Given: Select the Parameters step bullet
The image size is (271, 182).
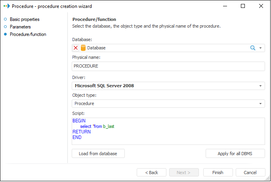Looking at the screenshot, I should (x=5, y=27).
